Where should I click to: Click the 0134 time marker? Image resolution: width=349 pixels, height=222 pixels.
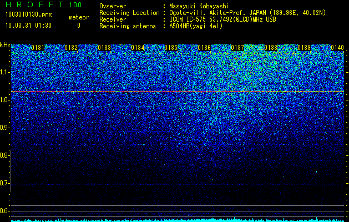point(138,48)
